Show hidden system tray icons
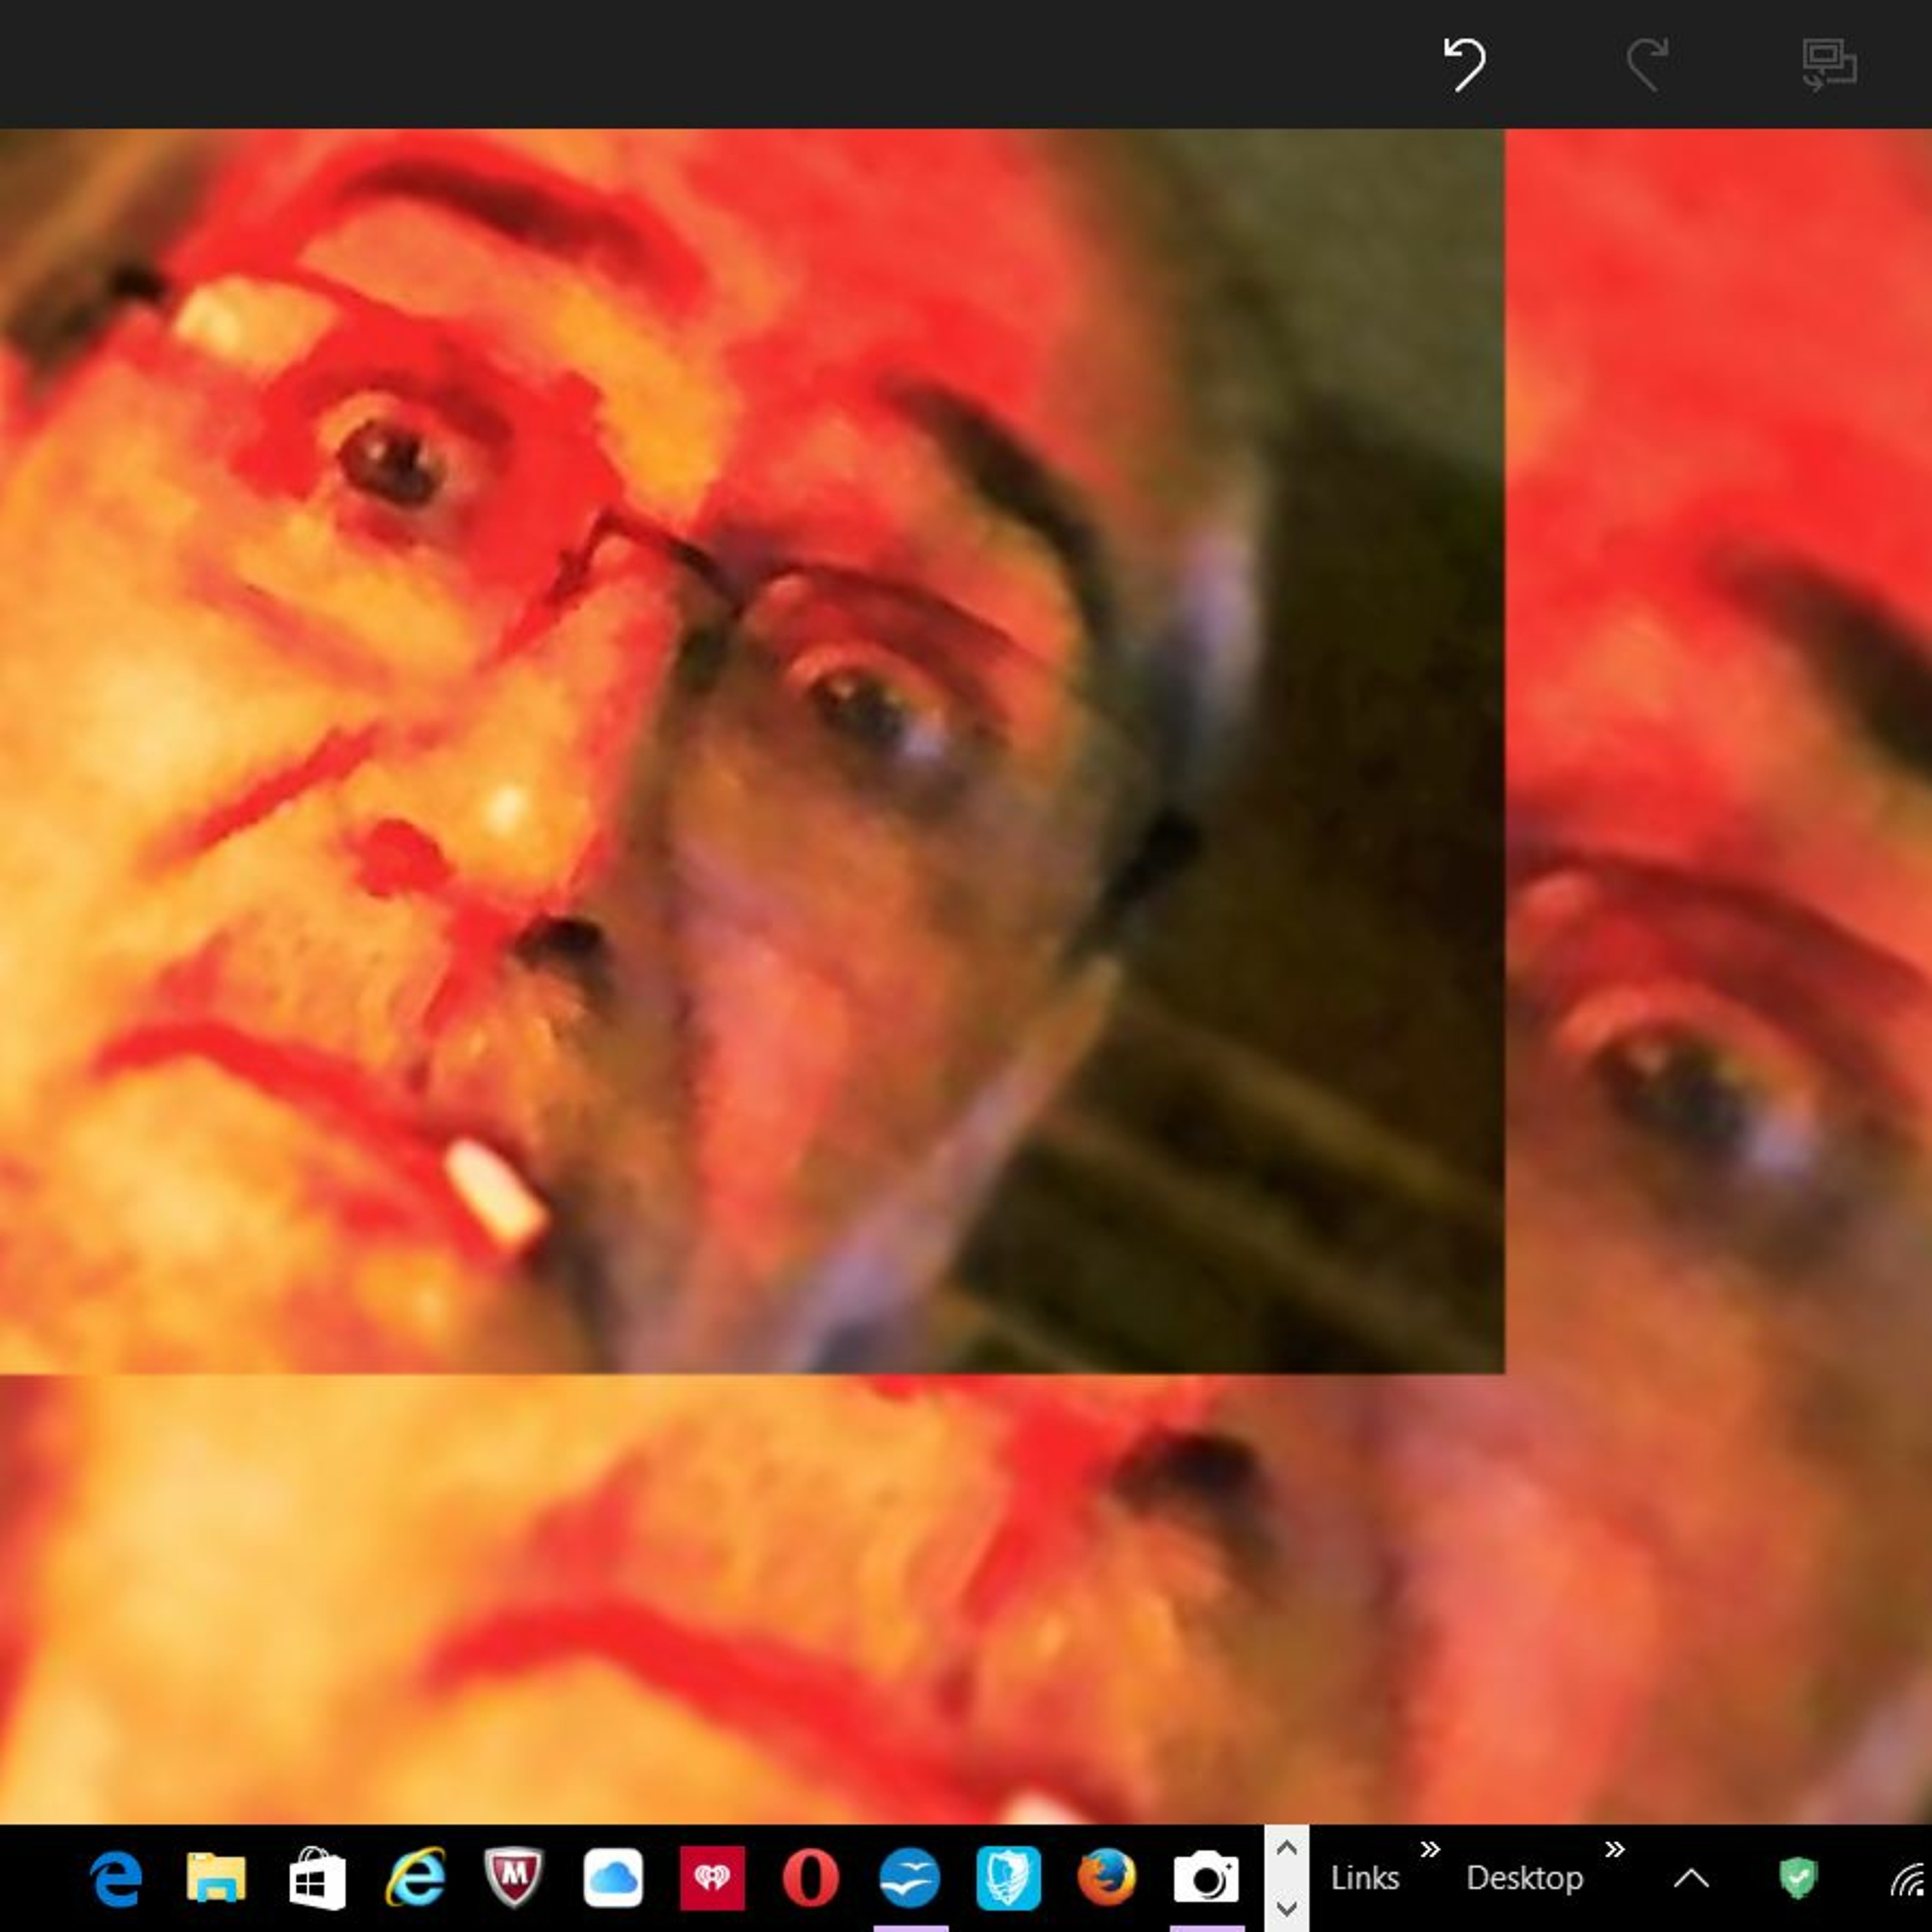 click(1692, 1880)
